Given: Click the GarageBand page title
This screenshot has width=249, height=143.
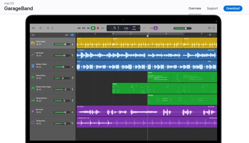Looking at the screenshot, I should (19, 8).
